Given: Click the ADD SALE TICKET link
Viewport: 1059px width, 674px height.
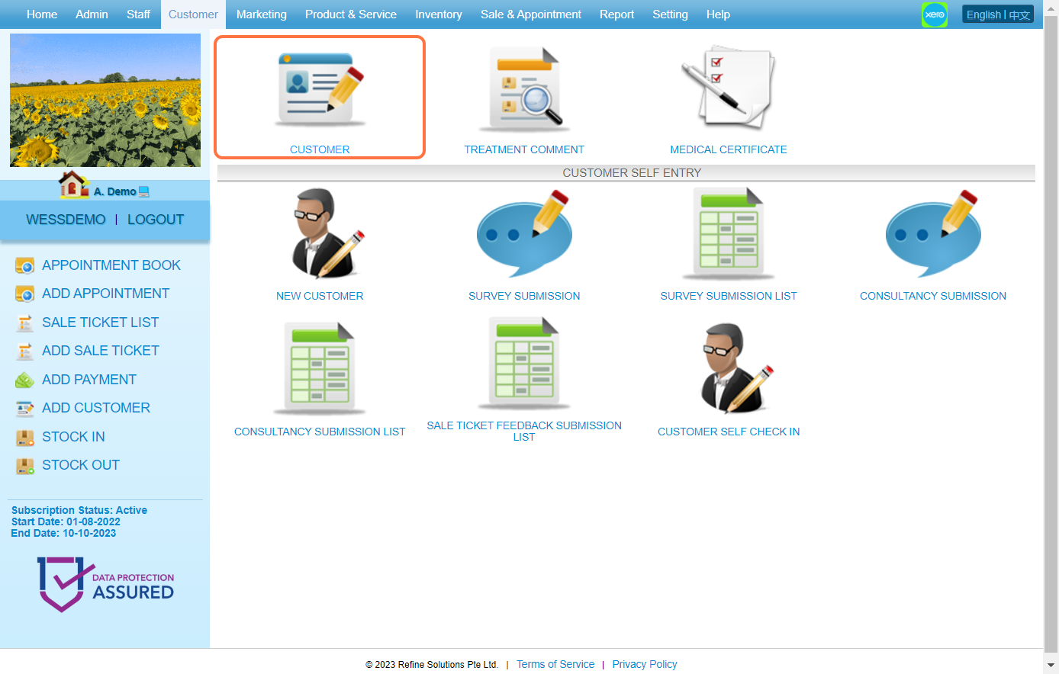Looking at the screenshot, I should [x=100, y=351].
